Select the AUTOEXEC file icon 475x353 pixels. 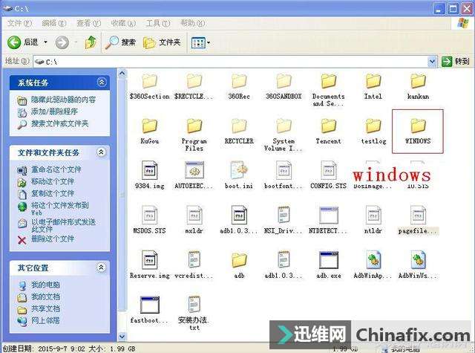(194, 170)
